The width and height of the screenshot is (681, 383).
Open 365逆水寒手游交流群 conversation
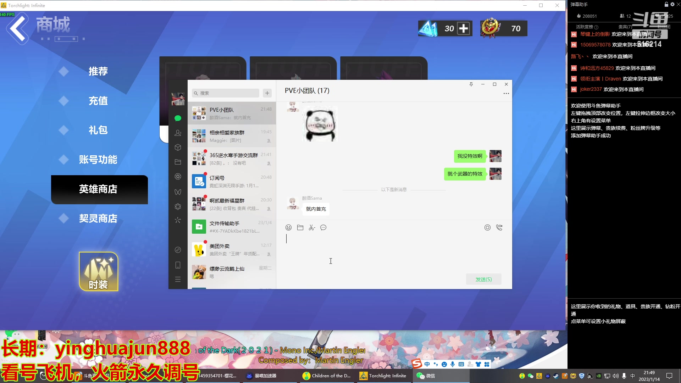pyautogui.click(x=232, y=159)
